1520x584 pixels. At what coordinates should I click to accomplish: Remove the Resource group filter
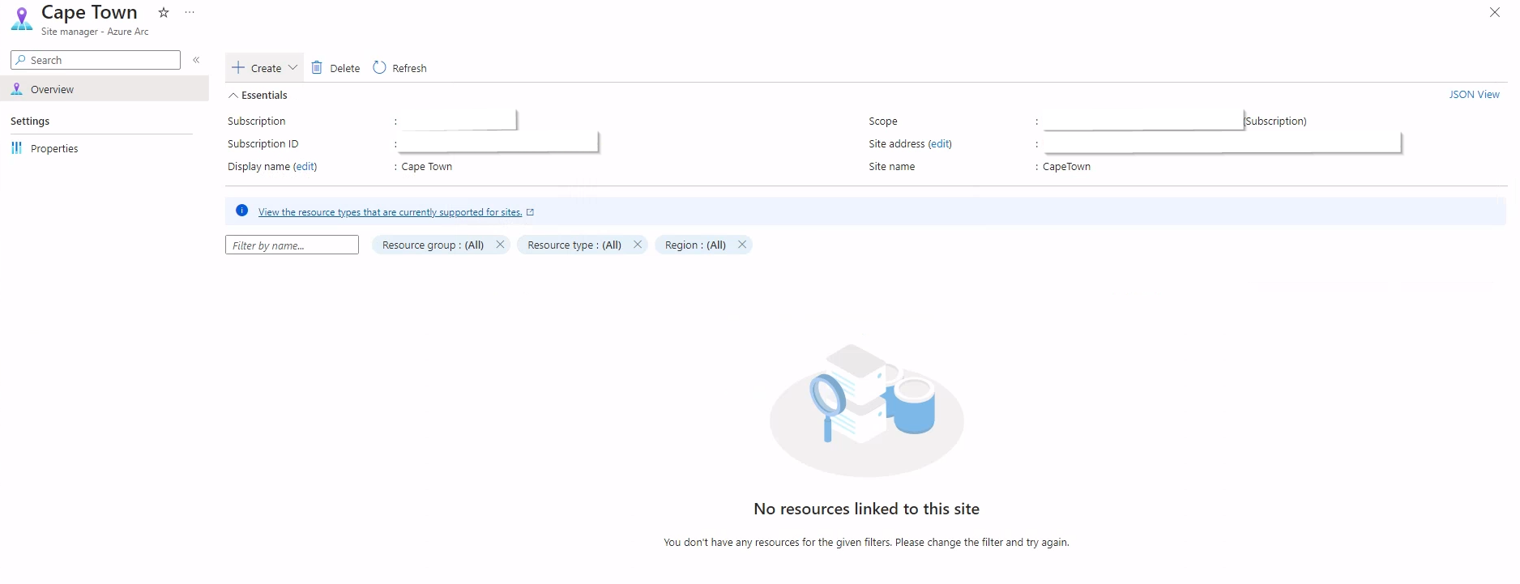coord(500,245)
